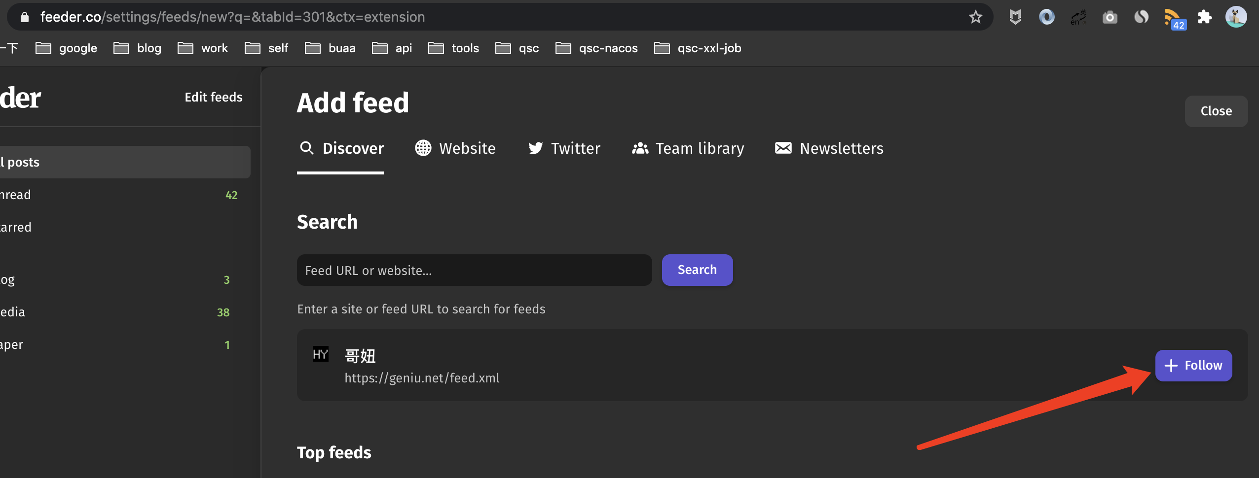Click the https://geniu.net/feed.xml URL text
The image size is (1259, 478).
click(422, 378)
